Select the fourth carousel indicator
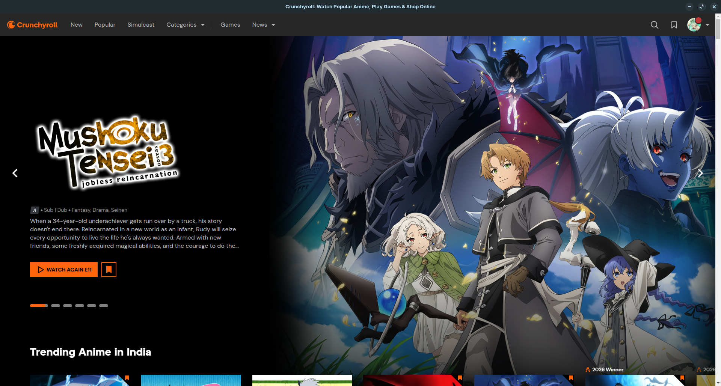This screenshot has width=721, height=386. [x=80, y=306]
